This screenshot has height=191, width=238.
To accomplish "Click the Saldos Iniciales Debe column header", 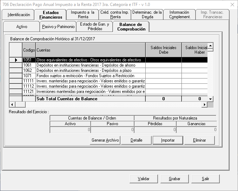I will (164, 50).
